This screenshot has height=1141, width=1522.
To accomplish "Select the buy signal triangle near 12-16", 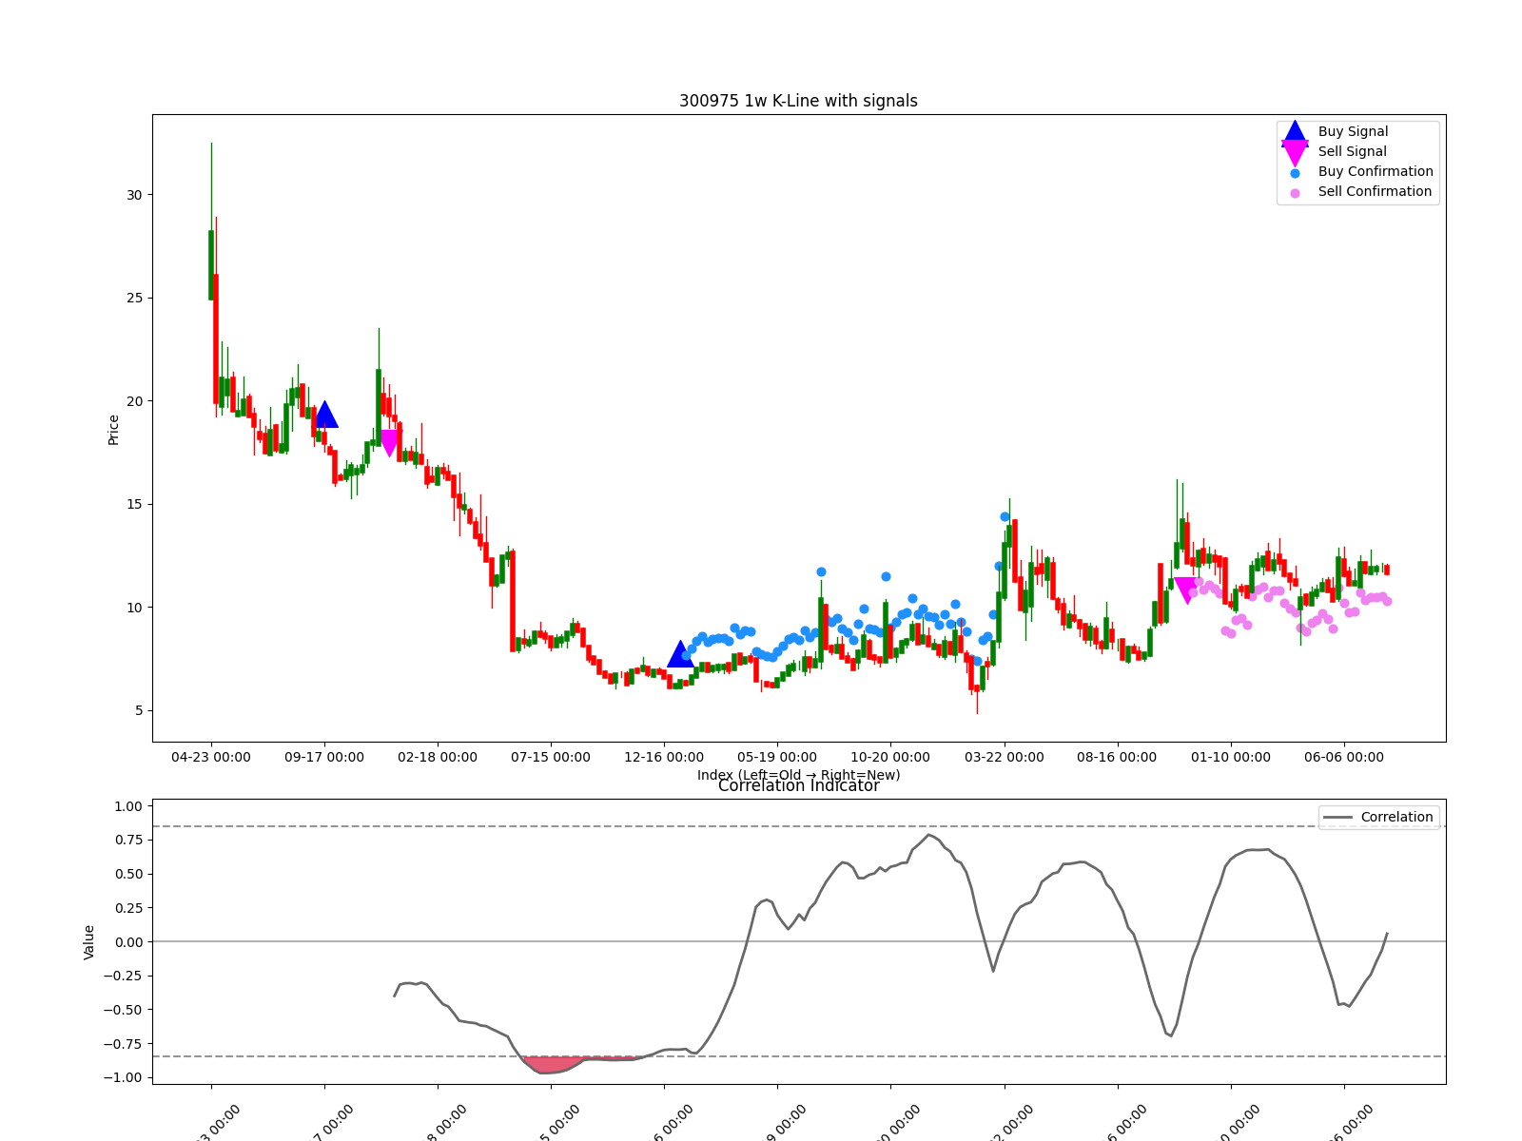I will point(680,654).
